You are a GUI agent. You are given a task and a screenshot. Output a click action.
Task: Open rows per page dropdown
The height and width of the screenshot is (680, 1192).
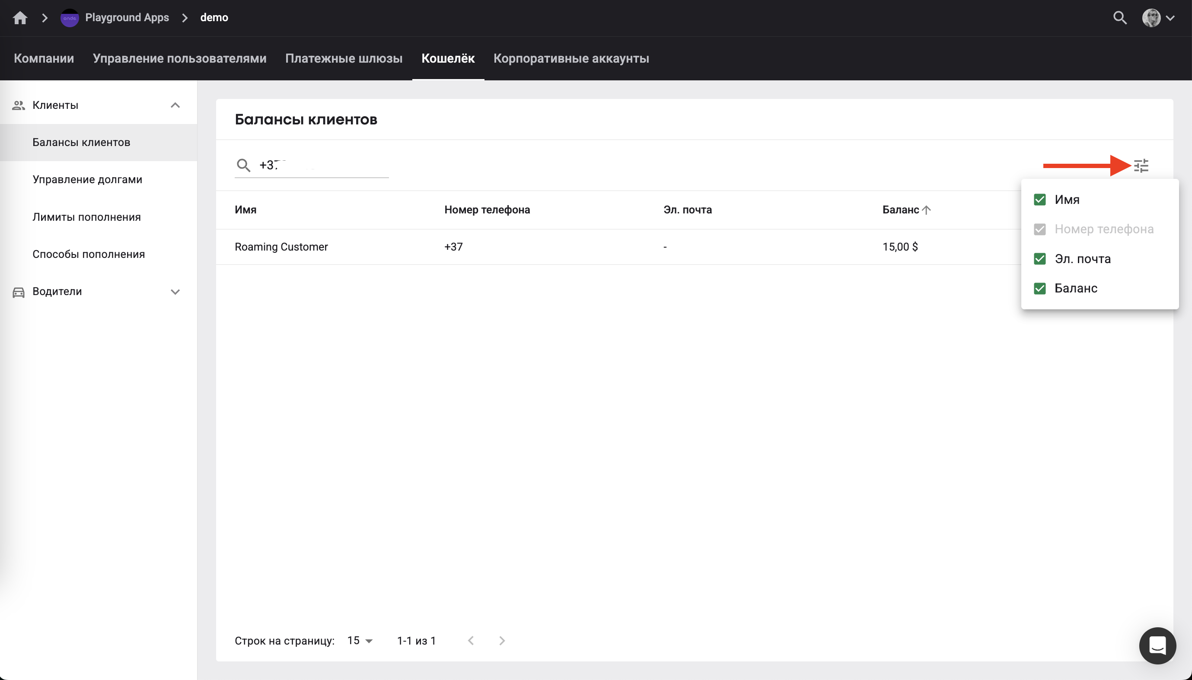coord(360,641)
